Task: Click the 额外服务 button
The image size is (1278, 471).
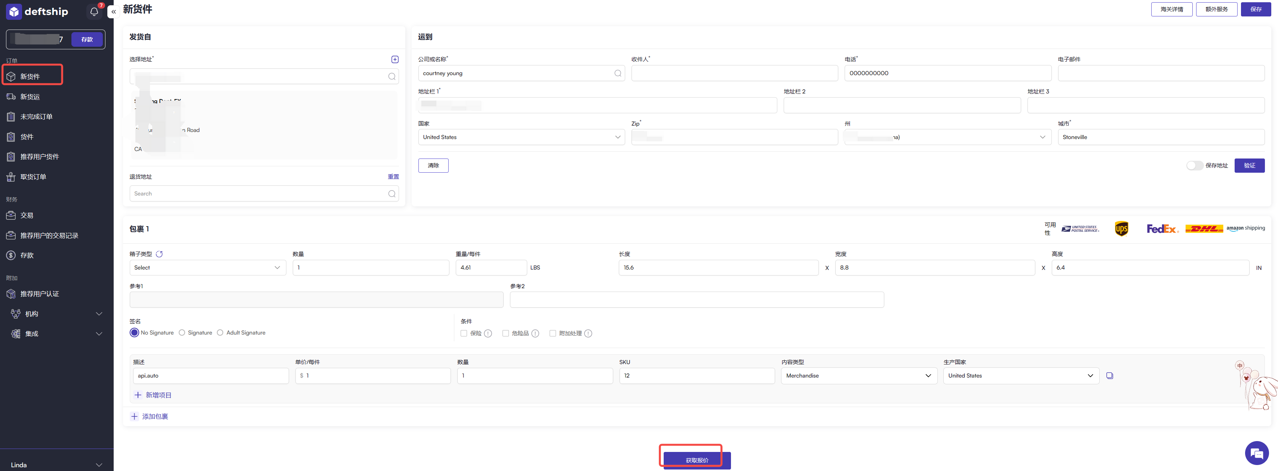Action: (1216, 9)
